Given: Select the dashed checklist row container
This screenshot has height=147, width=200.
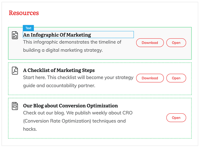Looking at the screenshot, I should coord(100,91).
